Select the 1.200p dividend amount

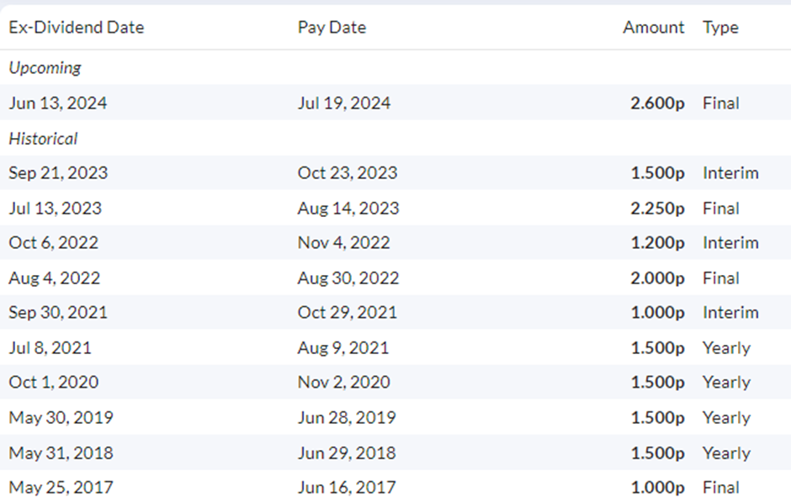click(x=658, y=242)
